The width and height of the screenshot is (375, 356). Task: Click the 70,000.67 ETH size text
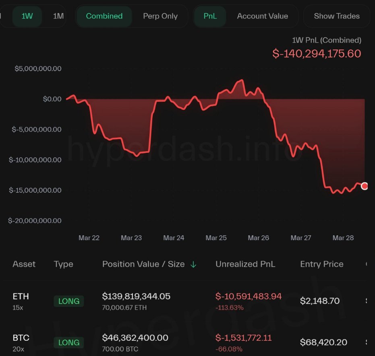pos(124,308)
